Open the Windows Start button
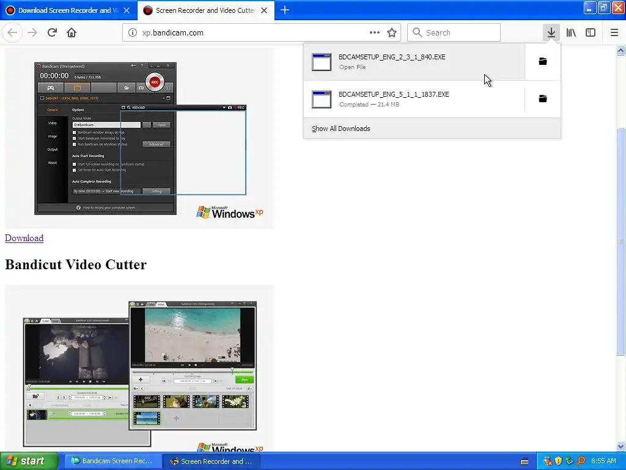The height and width of the screenshot is (470, 626). tap(29, 461)
